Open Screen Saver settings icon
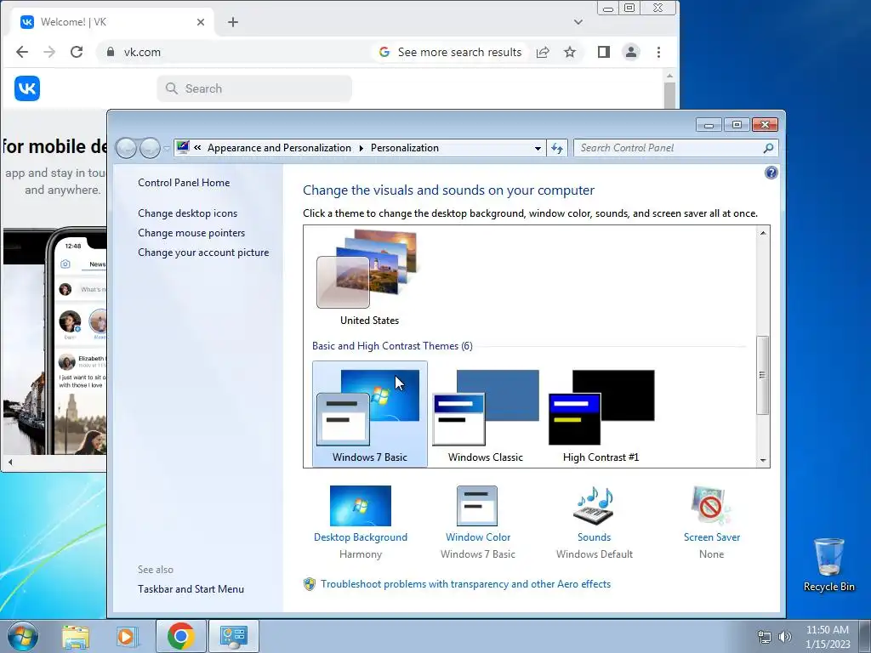The image size is (871, 653). pyautogui.click(x=712, y=506)
